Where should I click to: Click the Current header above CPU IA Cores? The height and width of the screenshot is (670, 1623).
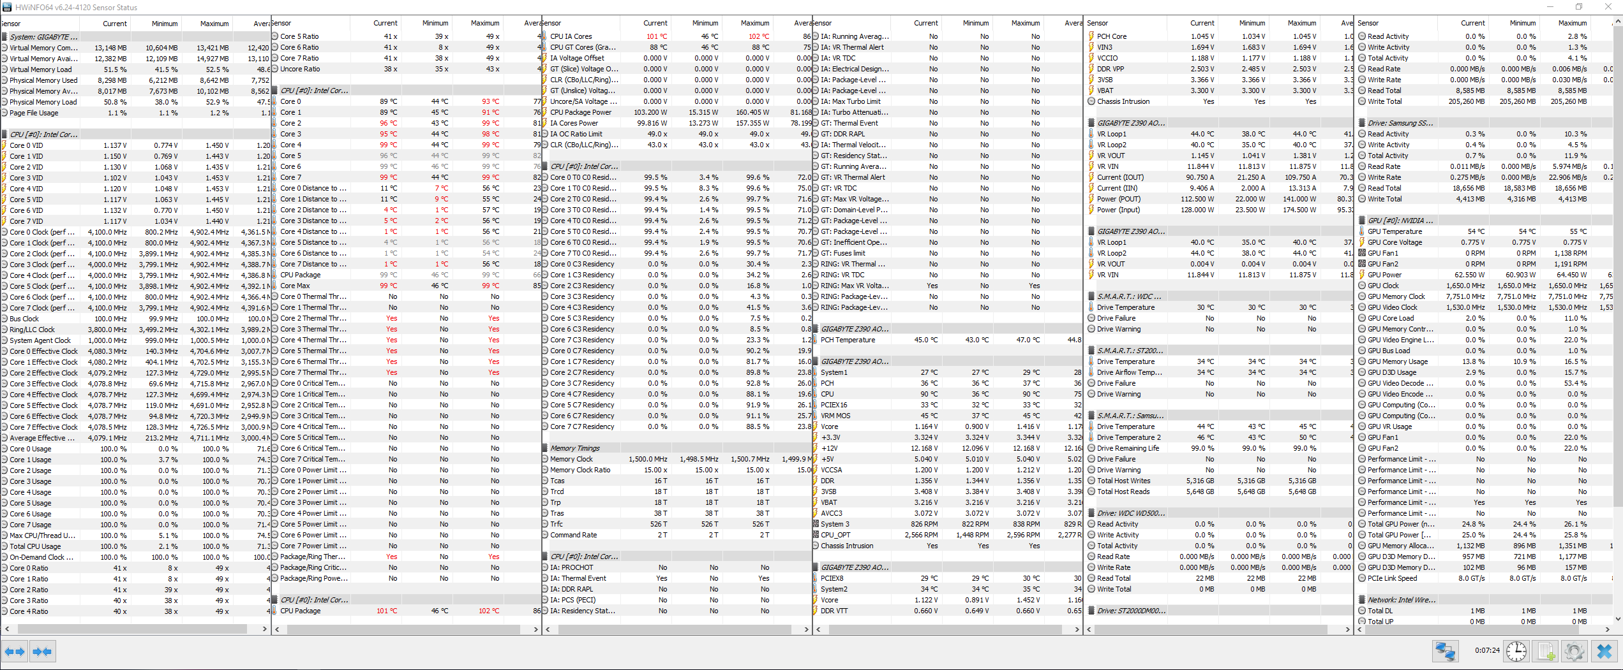(645, 23)
